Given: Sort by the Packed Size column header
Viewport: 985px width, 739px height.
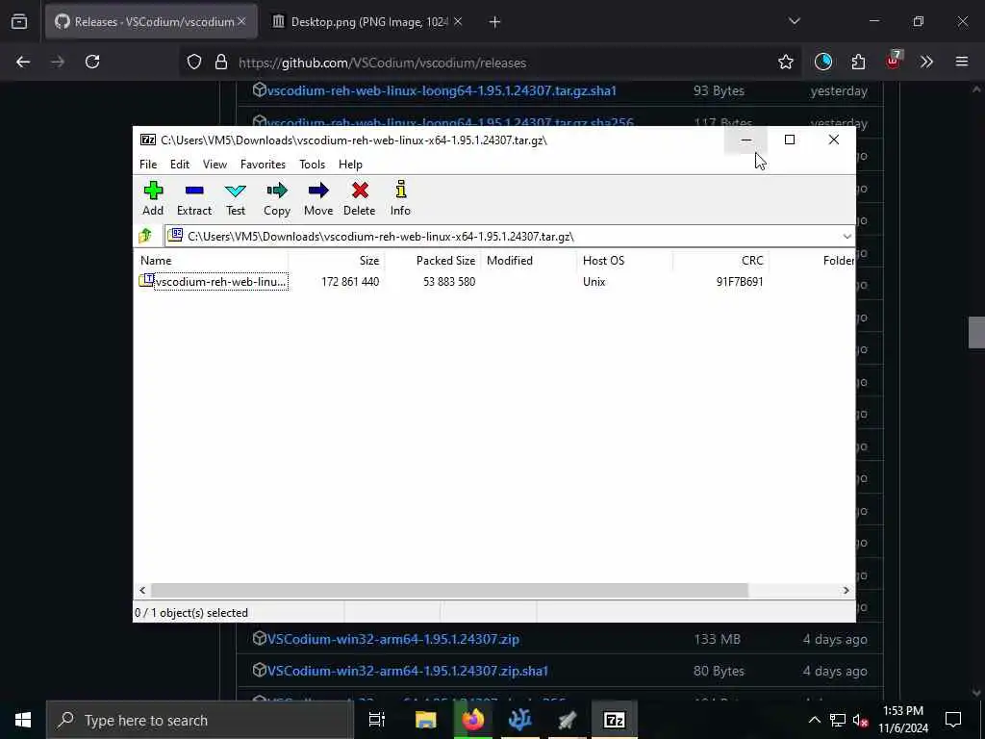Looking at the screenshot, I should (x=432, y=260).
